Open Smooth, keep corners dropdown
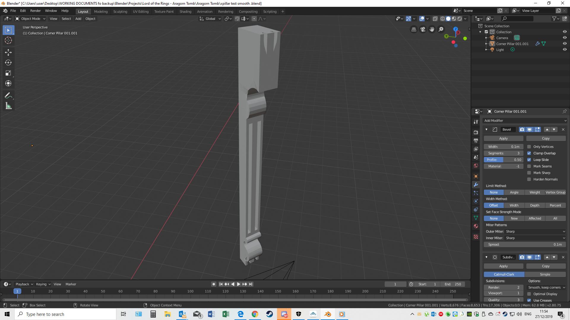The image size is (570, 320). coord(546,287)
